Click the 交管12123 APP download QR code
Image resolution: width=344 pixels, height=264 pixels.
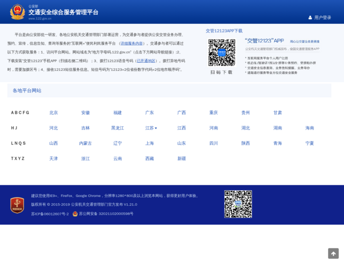pos(222,53)
